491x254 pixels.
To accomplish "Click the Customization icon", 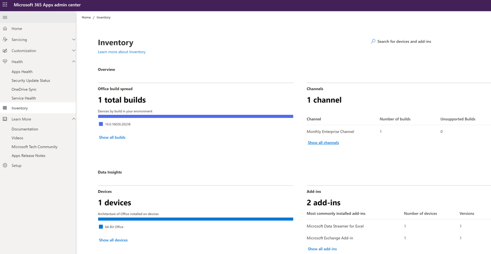I will pos(5,50).
